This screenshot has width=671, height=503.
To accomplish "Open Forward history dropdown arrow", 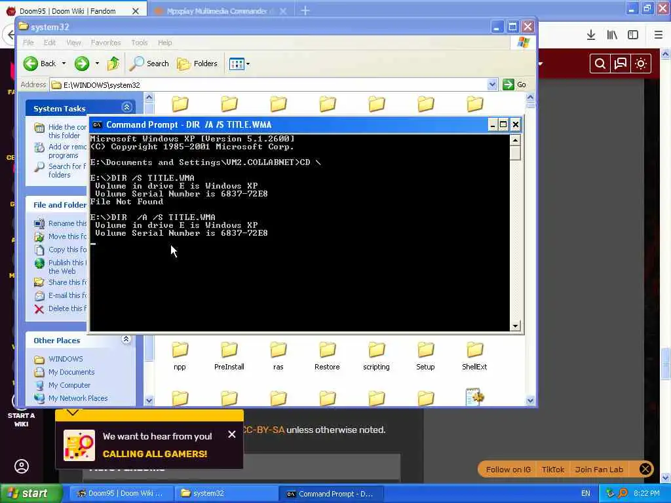I will pos(97,64).
